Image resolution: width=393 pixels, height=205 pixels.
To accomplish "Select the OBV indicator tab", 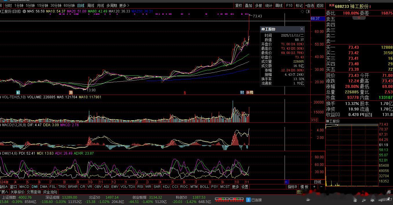I will point(98,187).
